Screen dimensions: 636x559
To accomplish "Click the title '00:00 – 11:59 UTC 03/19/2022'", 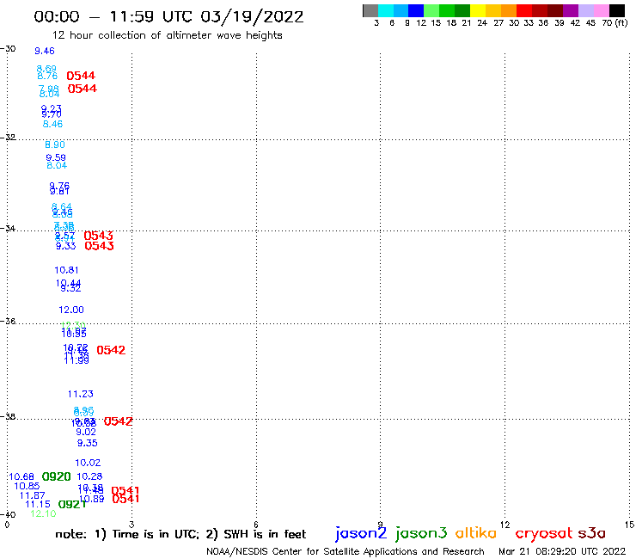I will pyautogui.click(x=168, y=17).
